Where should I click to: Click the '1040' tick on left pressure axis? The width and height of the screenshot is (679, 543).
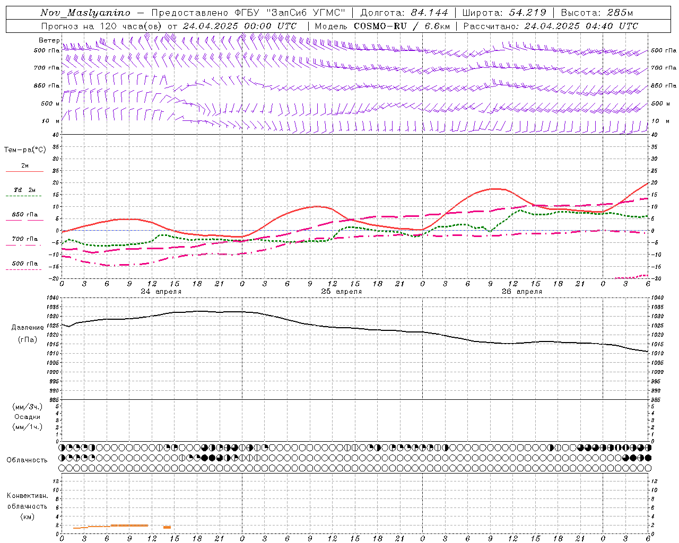point(52,298)
